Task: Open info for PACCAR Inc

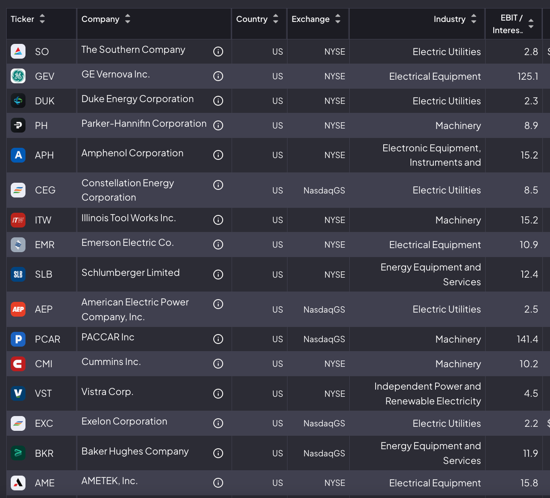Action: pos(218,339)
